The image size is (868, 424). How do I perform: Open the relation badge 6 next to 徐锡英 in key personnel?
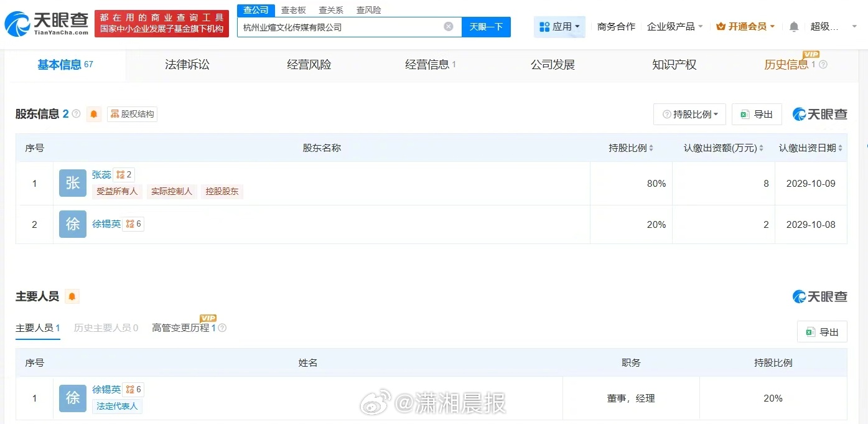134,390
